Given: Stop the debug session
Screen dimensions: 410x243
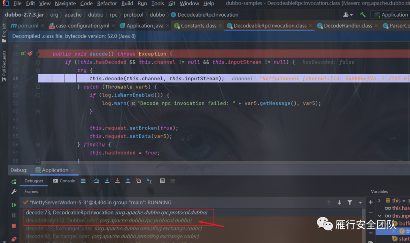Looking at the screenshot, I should click(x=14, y=226).
